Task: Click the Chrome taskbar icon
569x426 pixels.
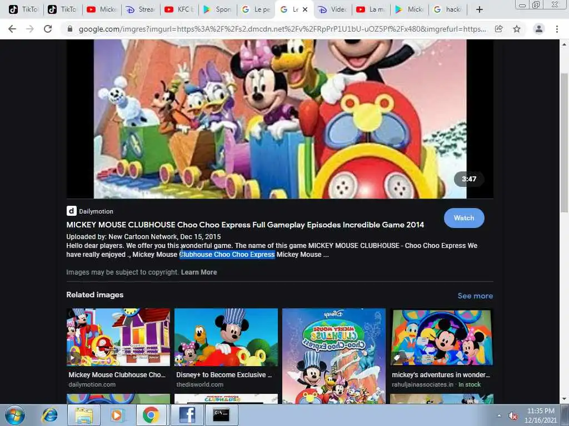Action: pos(151,415)
